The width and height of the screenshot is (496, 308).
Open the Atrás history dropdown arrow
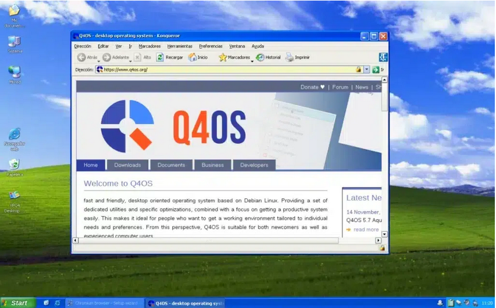[99, 61]
